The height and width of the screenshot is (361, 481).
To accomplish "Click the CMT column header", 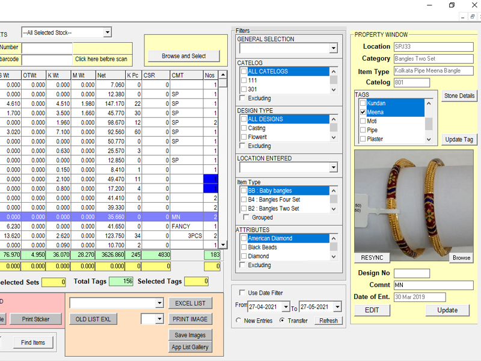I will pos(186,75).
